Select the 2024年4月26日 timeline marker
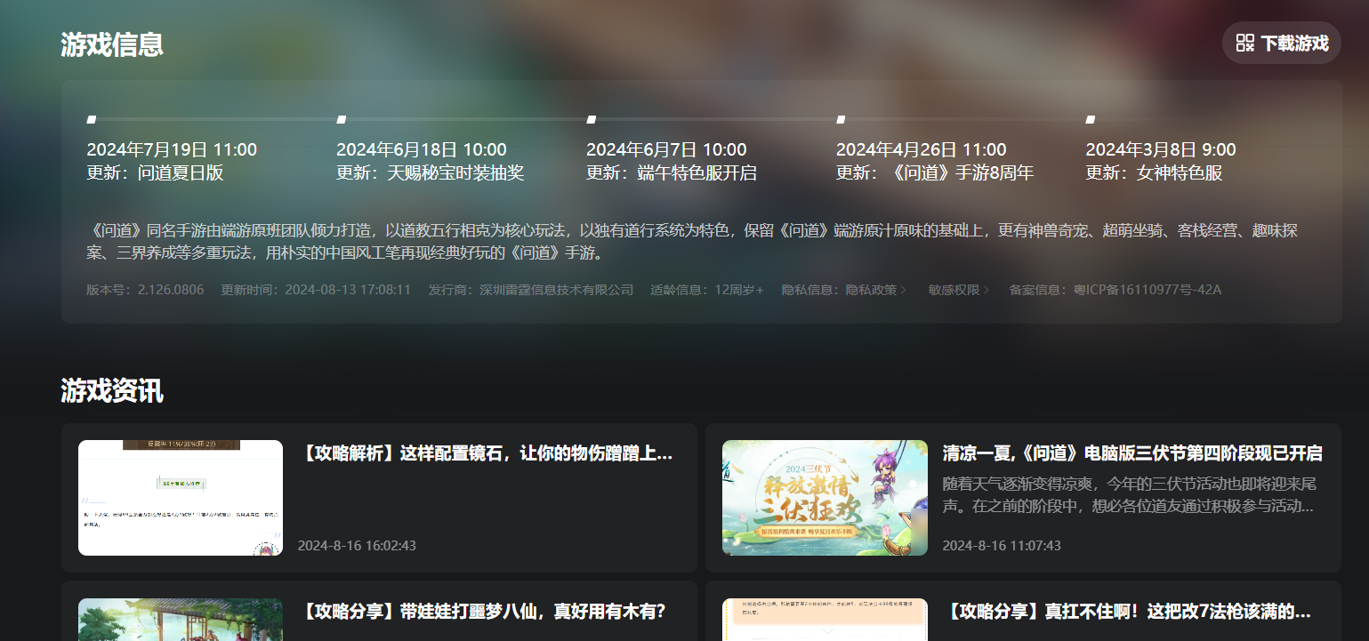Screen dimensions: 1369x641 [x=842, y=119]
